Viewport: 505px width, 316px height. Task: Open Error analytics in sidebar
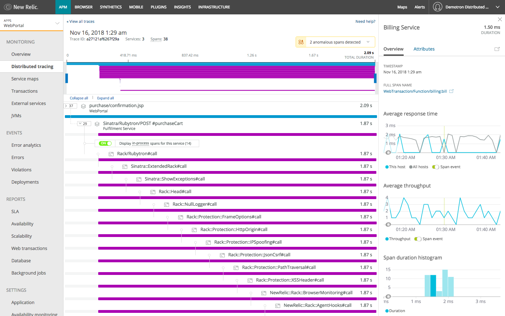26,145
